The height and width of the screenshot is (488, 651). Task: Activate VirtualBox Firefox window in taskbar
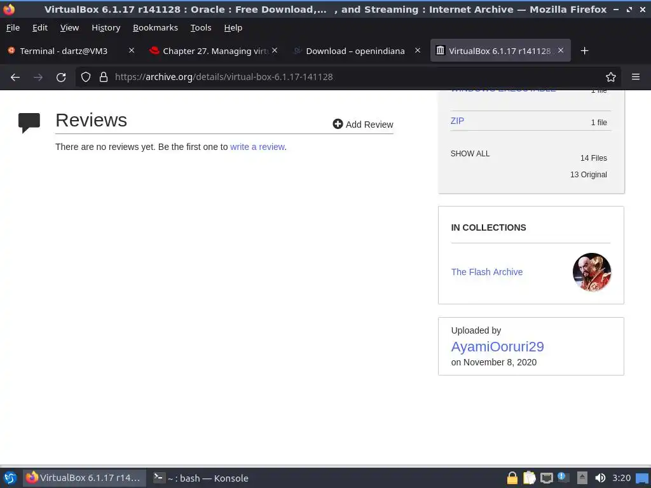(x=85, y=478)
